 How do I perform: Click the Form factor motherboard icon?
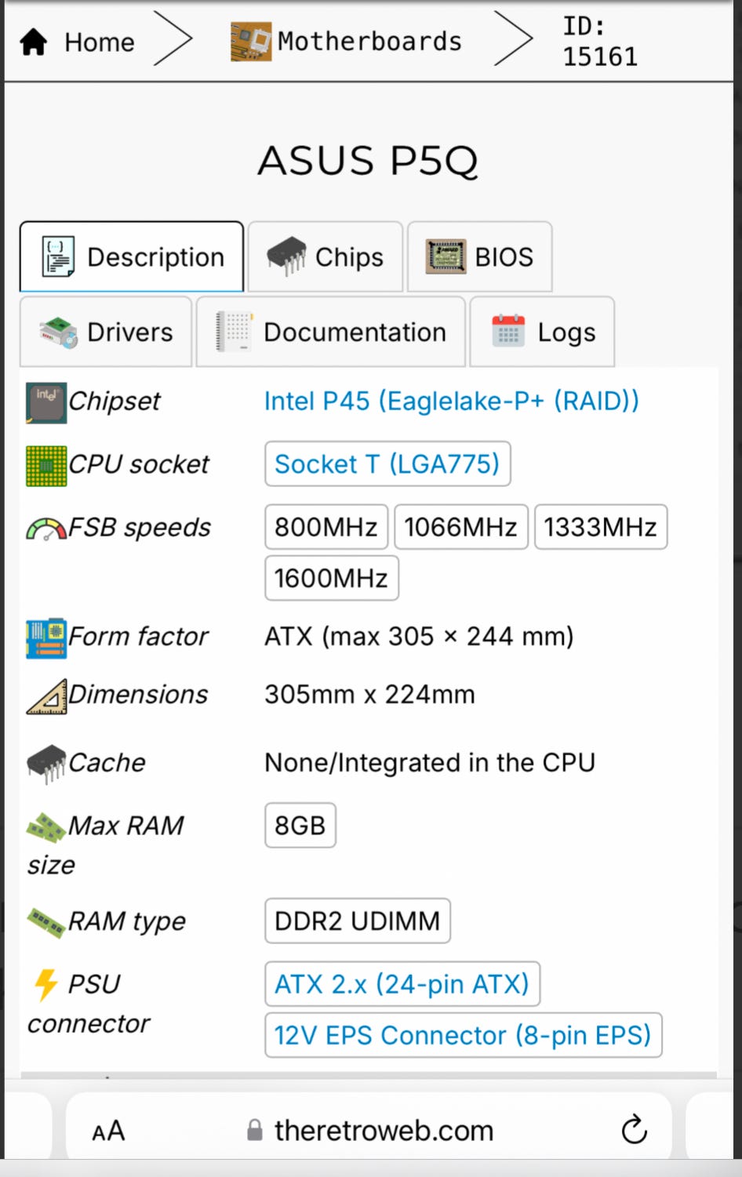point(46,638)
